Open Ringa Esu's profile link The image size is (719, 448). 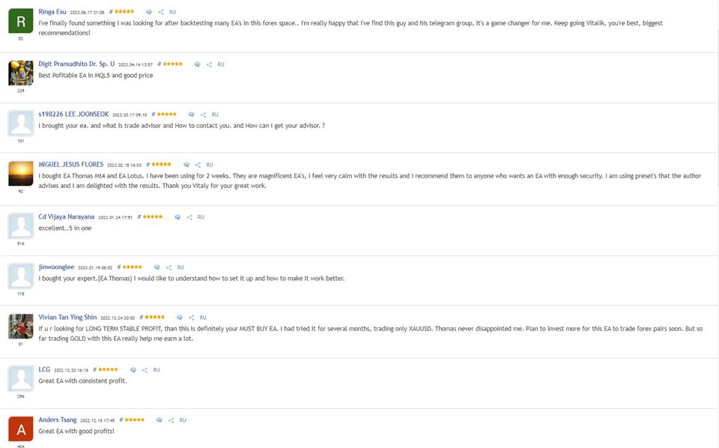(x=52, y=11)
